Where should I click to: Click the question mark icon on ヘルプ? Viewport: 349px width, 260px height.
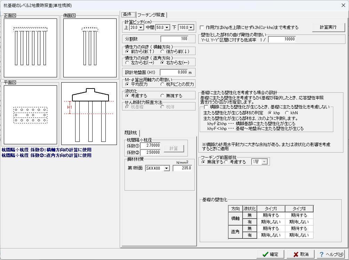[x=322, y=254]
